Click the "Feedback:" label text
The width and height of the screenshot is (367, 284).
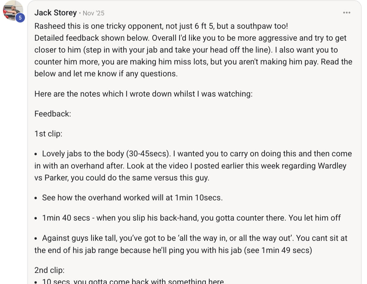click(x=53, y=114)
